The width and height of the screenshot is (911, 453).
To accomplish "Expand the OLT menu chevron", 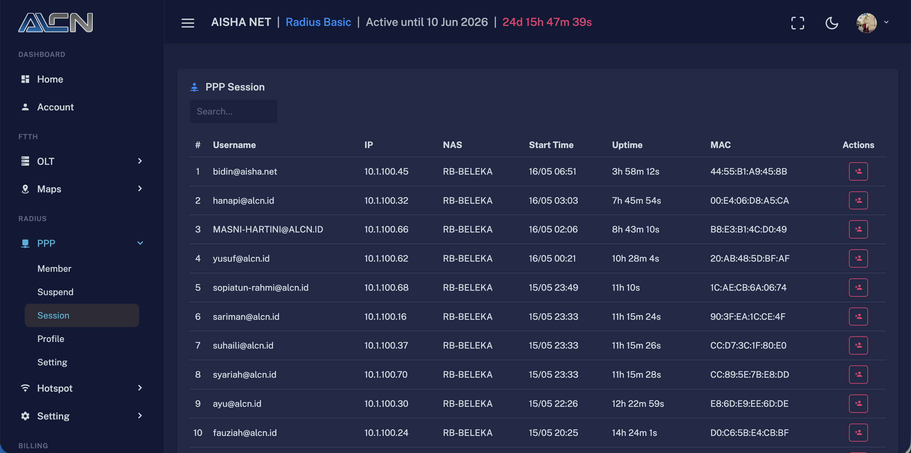I will tap(140, 161).
